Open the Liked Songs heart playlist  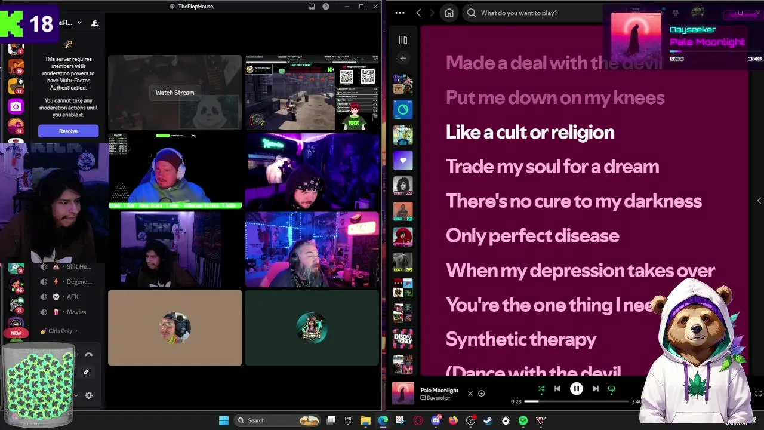pos(403,161)
